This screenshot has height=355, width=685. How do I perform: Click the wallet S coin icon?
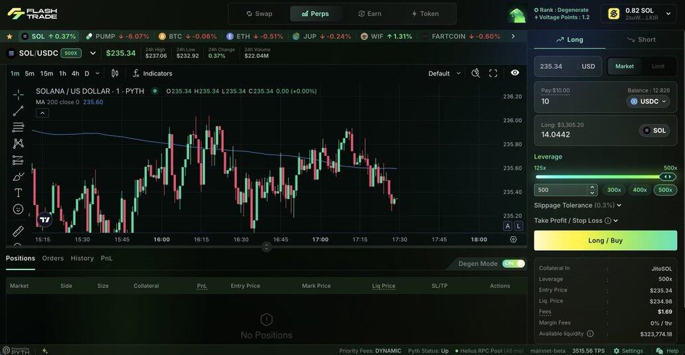tap(614, 13)
